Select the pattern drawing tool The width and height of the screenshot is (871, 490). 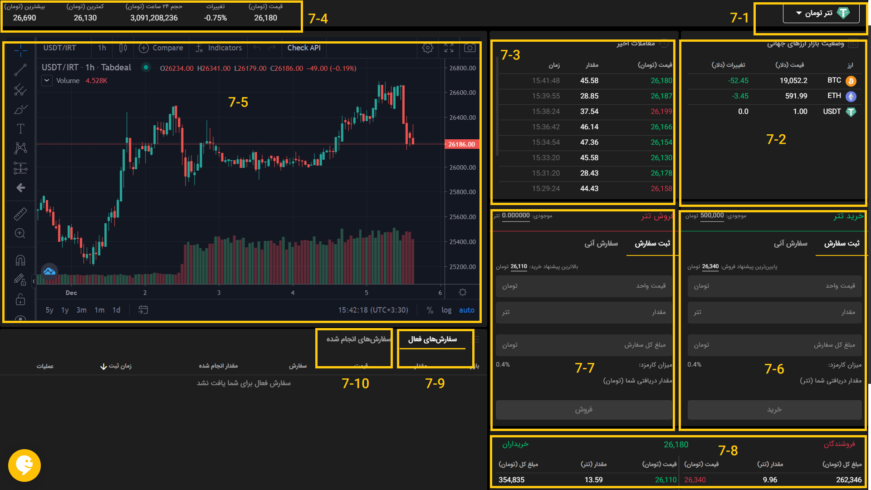click(20, 148)
